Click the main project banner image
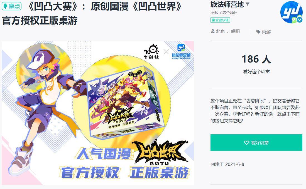 click(x=98, y=113)
